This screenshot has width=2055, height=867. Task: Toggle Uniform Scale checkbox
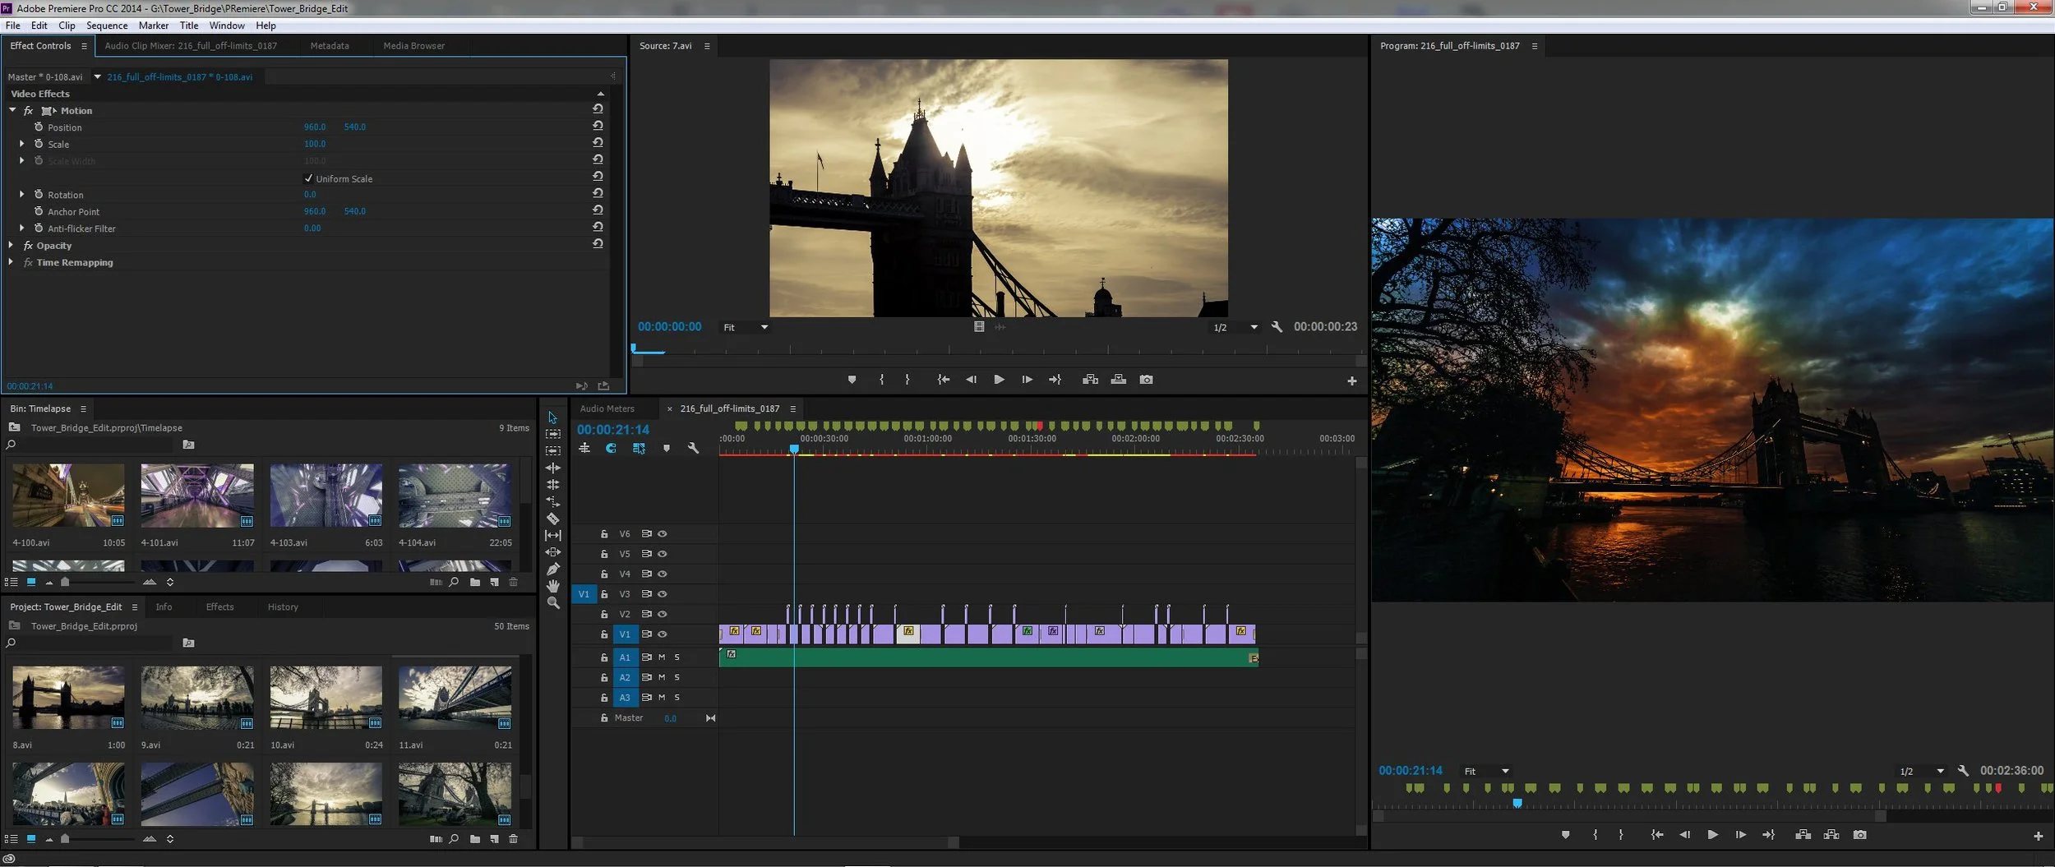click(309, 178)
